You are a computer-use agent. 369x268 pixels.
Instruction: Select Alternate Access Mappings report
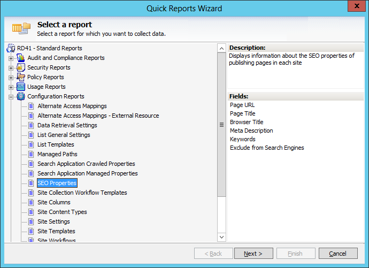coord(72,106)
